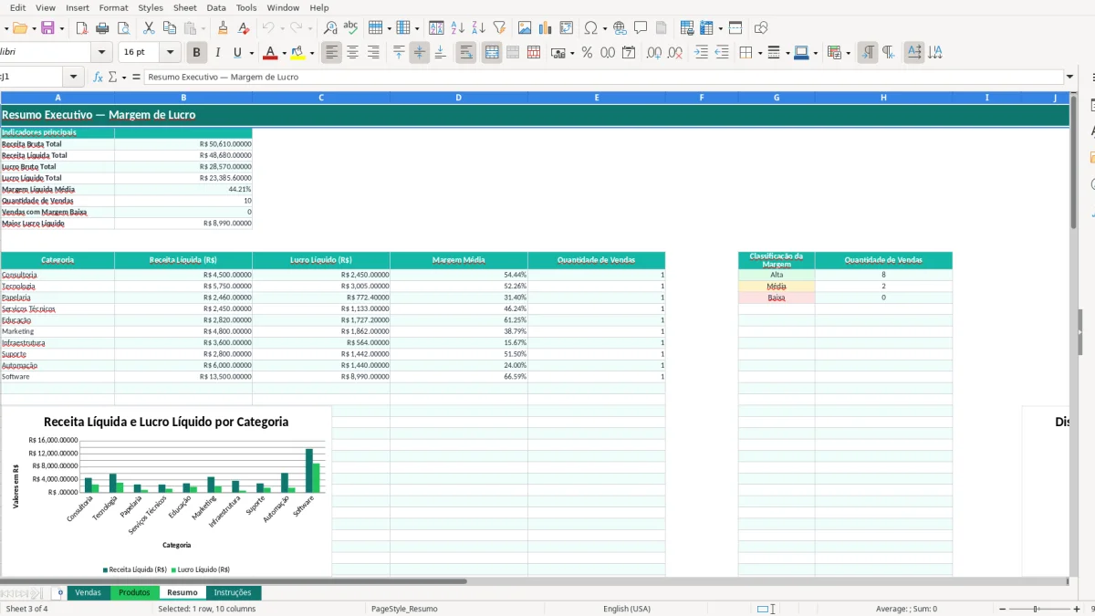This screenshot has width=1095, height=616.
Task: Apply AutoFilter funnel
Action: coord(499,28)
